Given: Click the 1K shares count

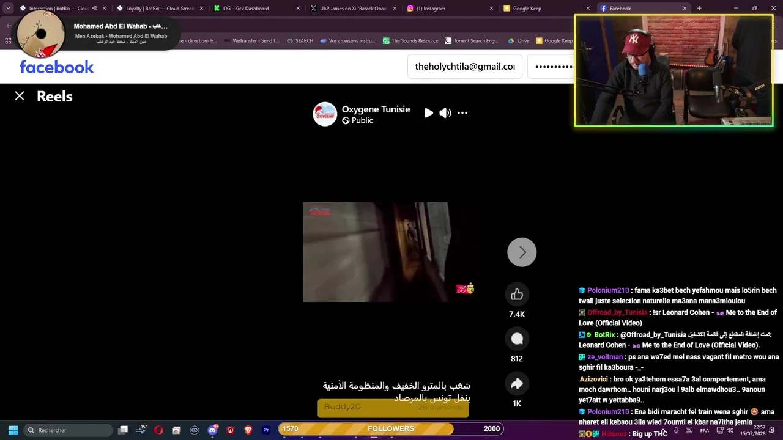Looking at the screenshot, I should 517,403.
